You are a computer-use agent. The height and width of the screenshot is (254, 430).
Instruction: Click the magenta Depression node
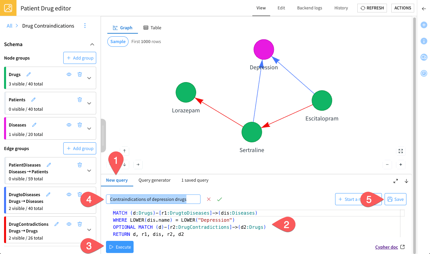(264, 49)
